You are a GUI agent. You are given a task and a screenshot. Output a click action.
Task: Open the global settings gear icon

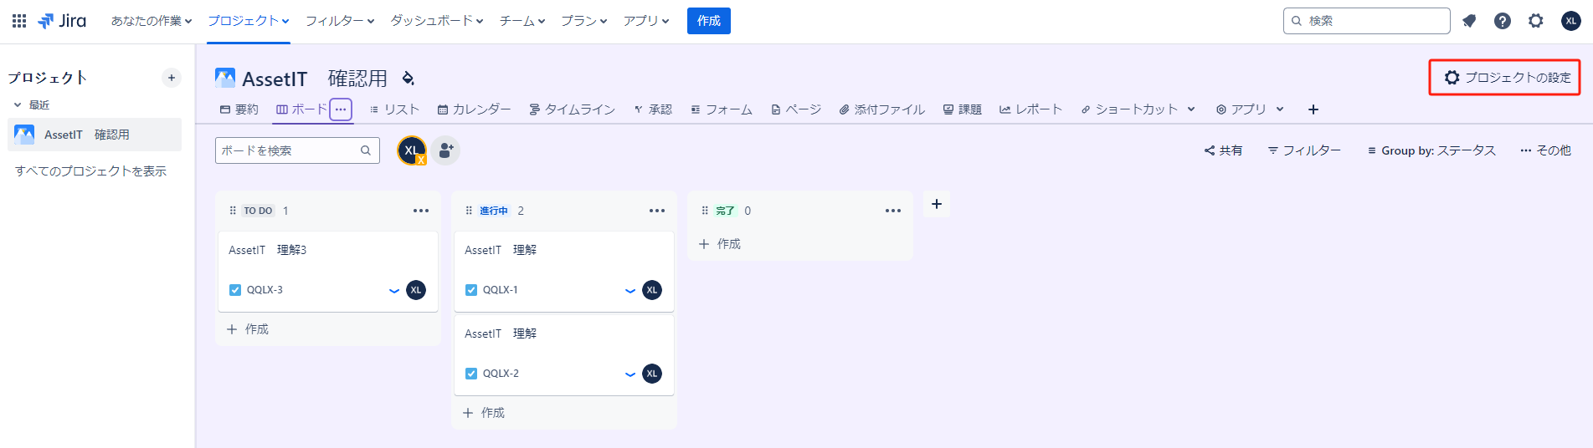pyautogui.click(x=1536, y=21)
